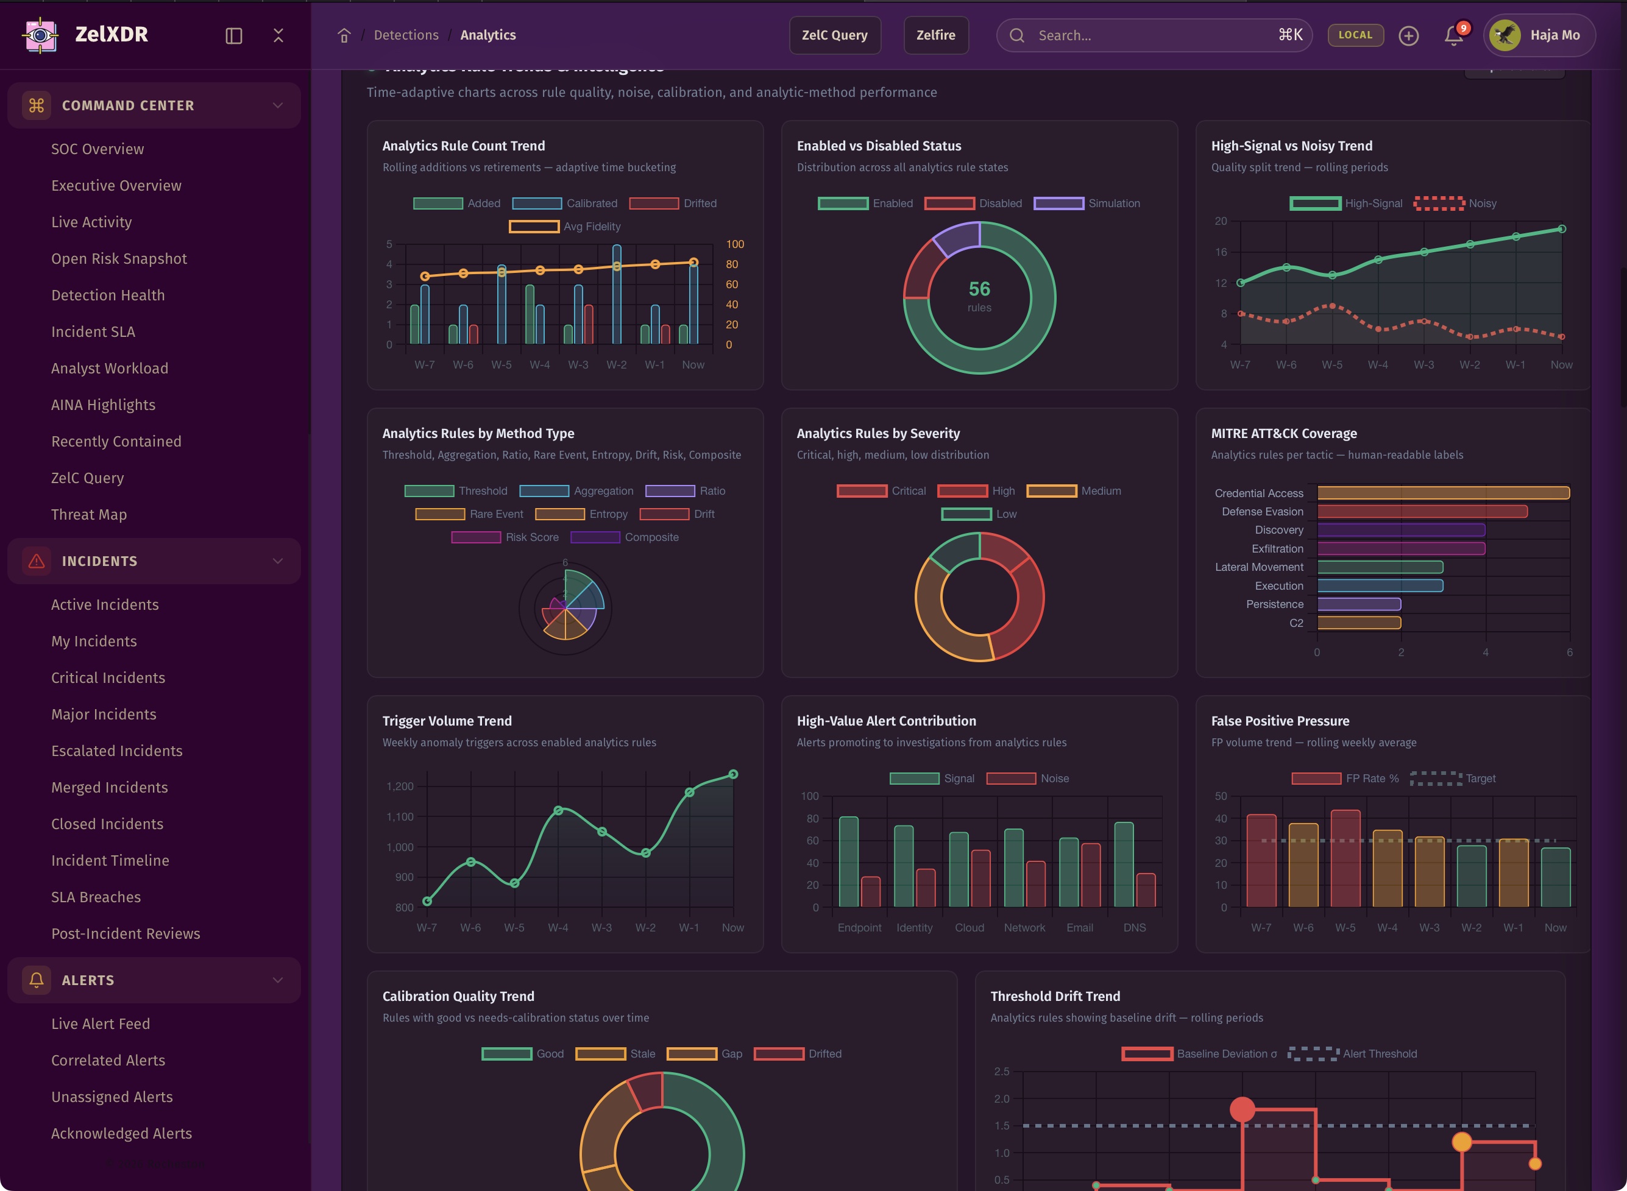Image resolution: width=1627 pixels, height=1191 pixels.
Task: Click the Zelfire button
Action: click(x=935, y=35)
